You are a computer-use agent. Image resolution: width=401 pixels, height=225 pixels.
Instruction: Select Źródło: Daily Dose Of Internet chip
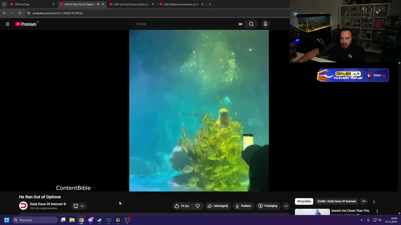click(x=336, y=201)
